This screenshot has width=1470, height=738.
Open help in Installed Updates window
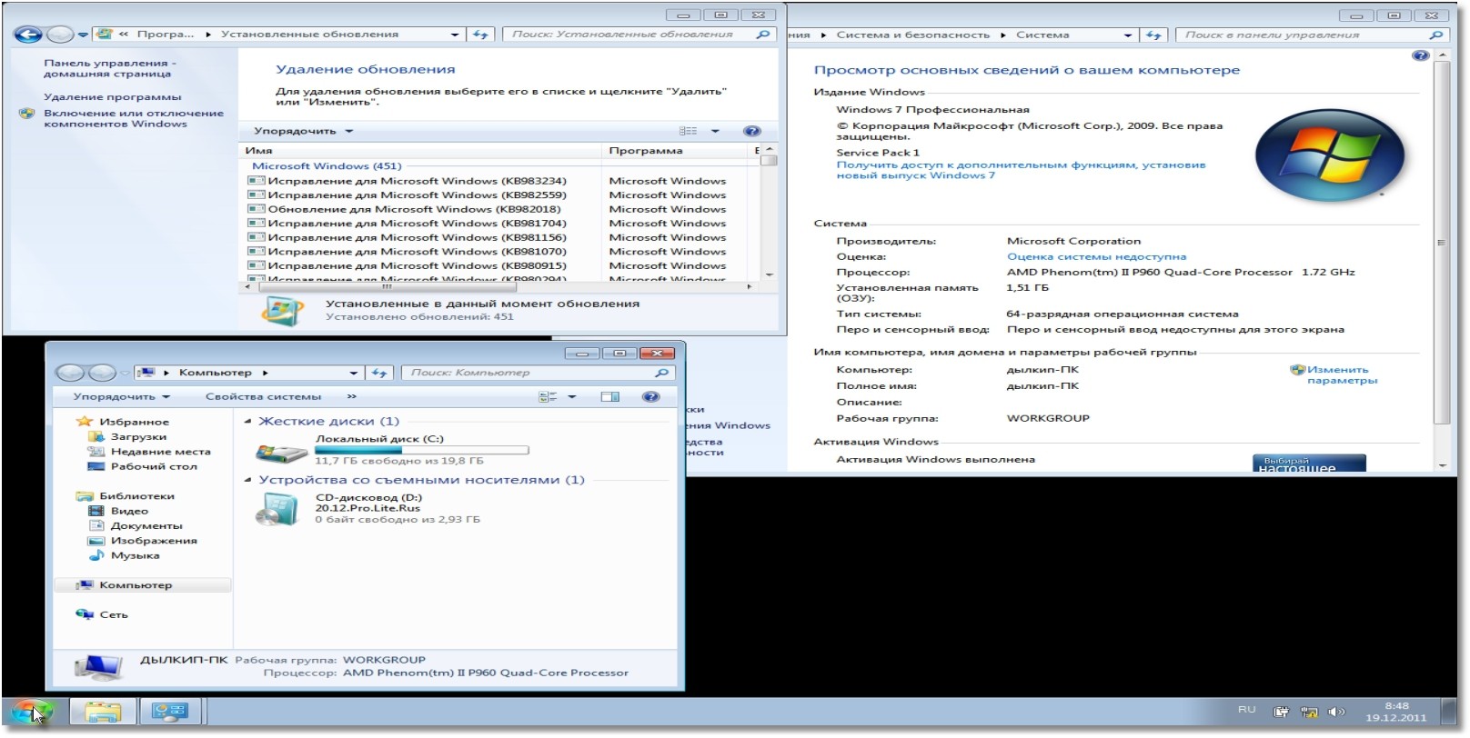pyautogui.click(x=751, y=131)
